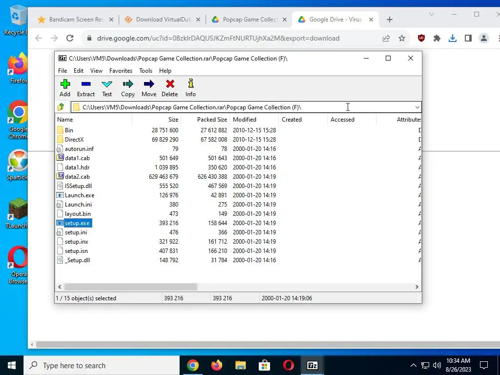Image resolution: width=500 pixels, height=375 pixels.
Task: Open Firefox from the taskbar
Action: pos(217,365)
